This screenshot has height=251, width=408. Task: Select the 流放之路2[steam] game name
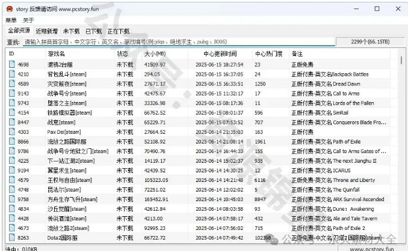68,228
